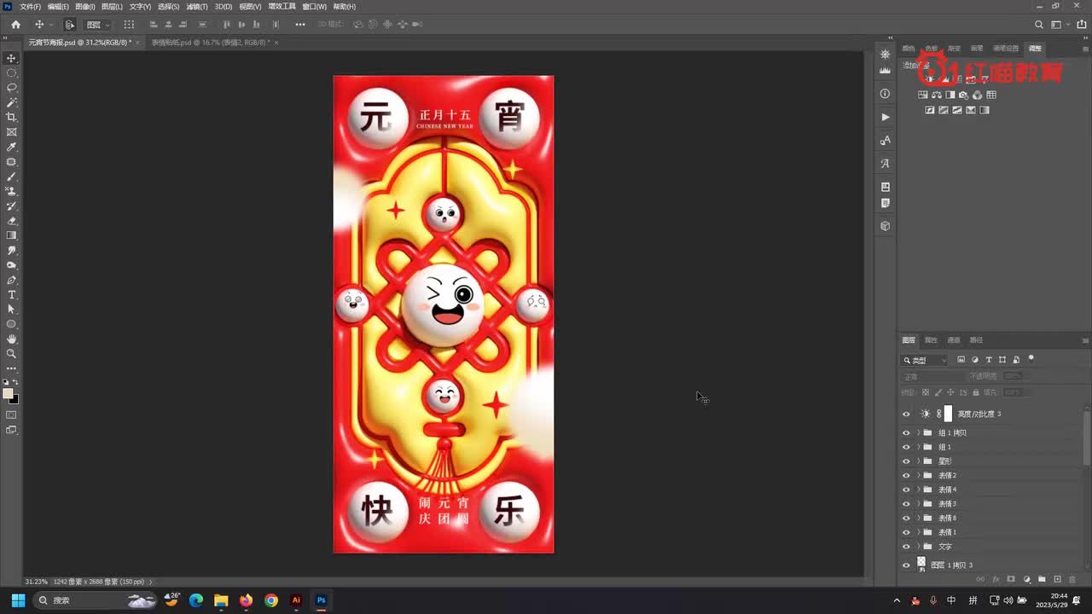Image resolution: width=1092 pixels, height=614 pixels.
Task: Expand the 星形 group
Action: click(x=918, y=461)
